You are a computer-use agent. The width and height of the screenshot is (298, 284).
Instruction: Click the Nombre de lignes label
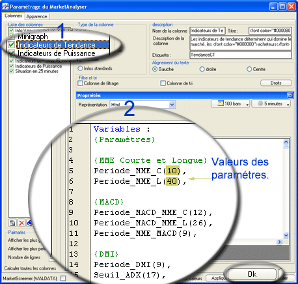tap(24, 257)
